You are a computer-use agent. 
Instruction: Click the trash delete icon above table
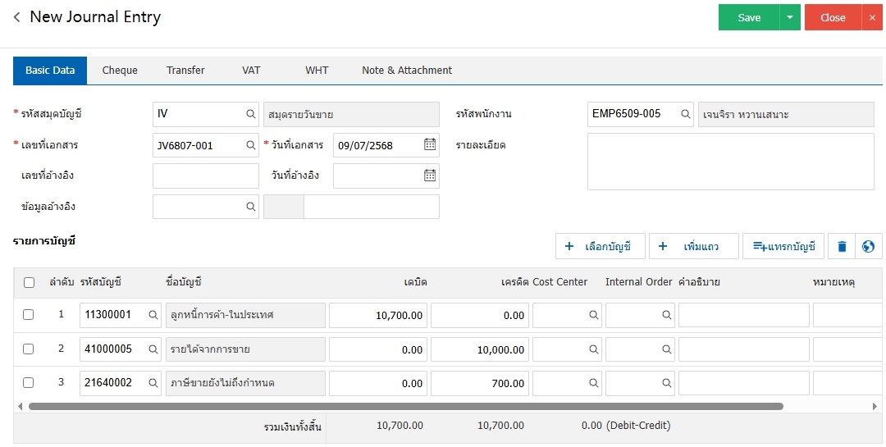pyautogui.click(x=841, y=246)
